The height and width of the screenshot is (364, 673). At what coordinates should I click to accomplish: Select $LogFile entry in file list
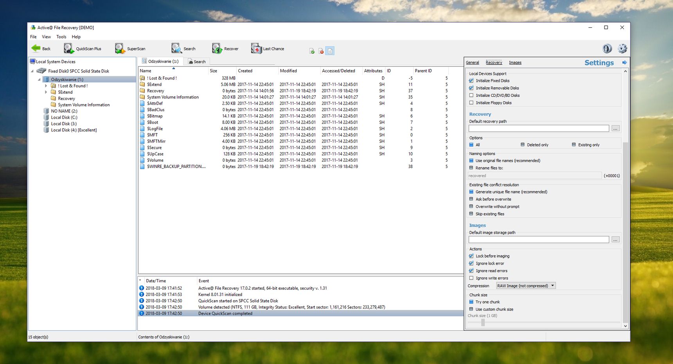(x=155, y=129)
